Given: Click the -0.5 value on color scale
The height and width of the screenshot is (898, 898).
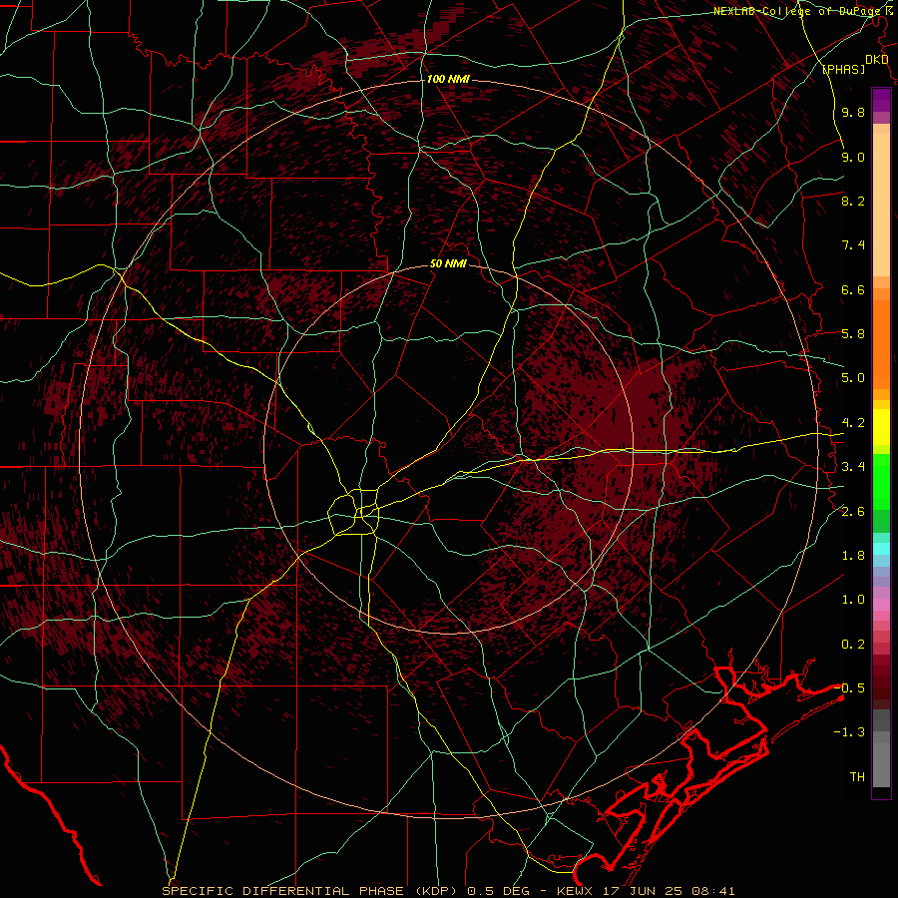Looking at the screenshot, I should (850, 687).
